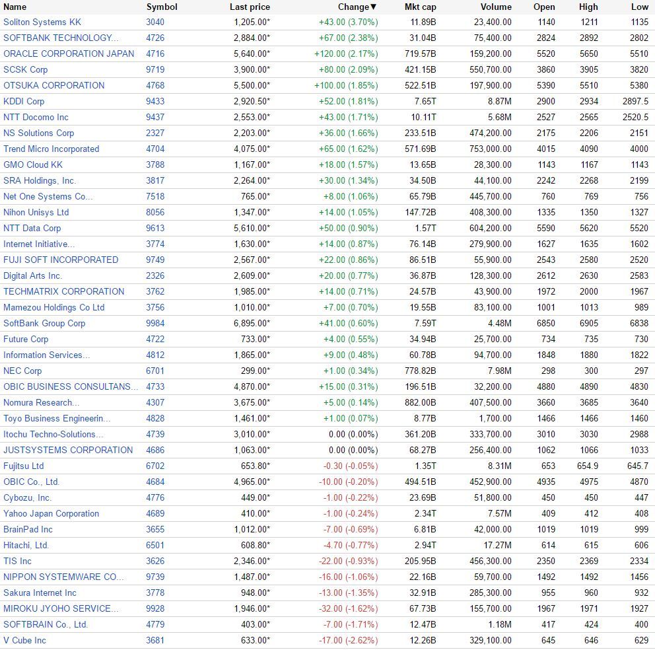Sort the table by Change column
The image size is (655, 650).
pos(357,7)
